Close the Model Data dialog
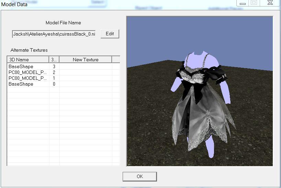 pos(270,3)
